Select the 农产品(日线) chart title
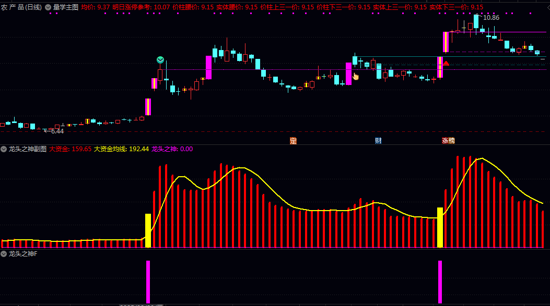This screenshot has height=306, width=550. (21, 7)
